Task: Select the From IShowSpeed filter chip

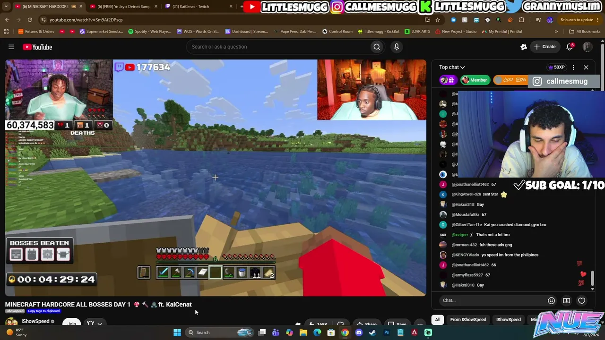Action: (468, 320)
